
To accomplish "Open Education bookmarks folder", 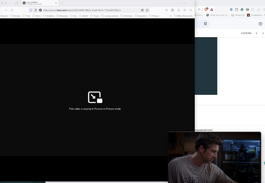I will [141, 16].
